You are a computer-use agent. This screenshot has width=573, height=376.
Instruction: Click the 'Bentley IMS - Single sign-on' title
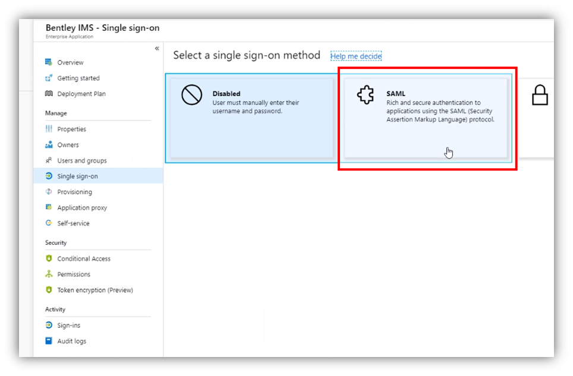coord(102,28)
